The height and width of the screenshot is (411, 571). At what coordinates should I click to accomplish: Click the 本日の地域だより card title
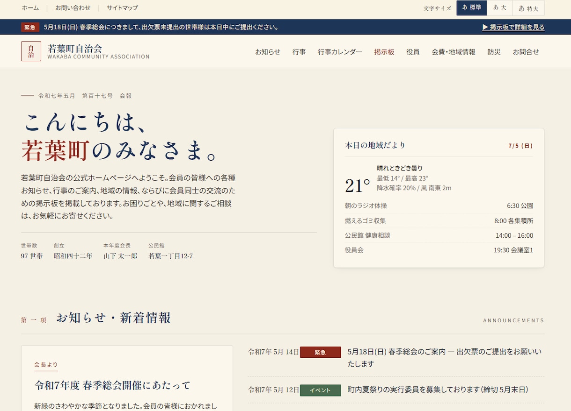375,145
